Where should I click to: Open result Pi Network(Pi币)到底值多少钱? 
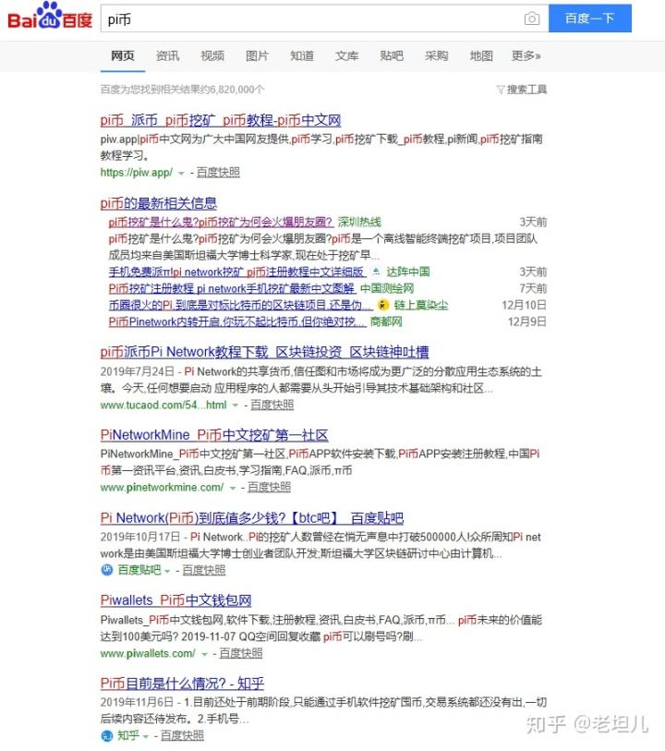(252, 517)
